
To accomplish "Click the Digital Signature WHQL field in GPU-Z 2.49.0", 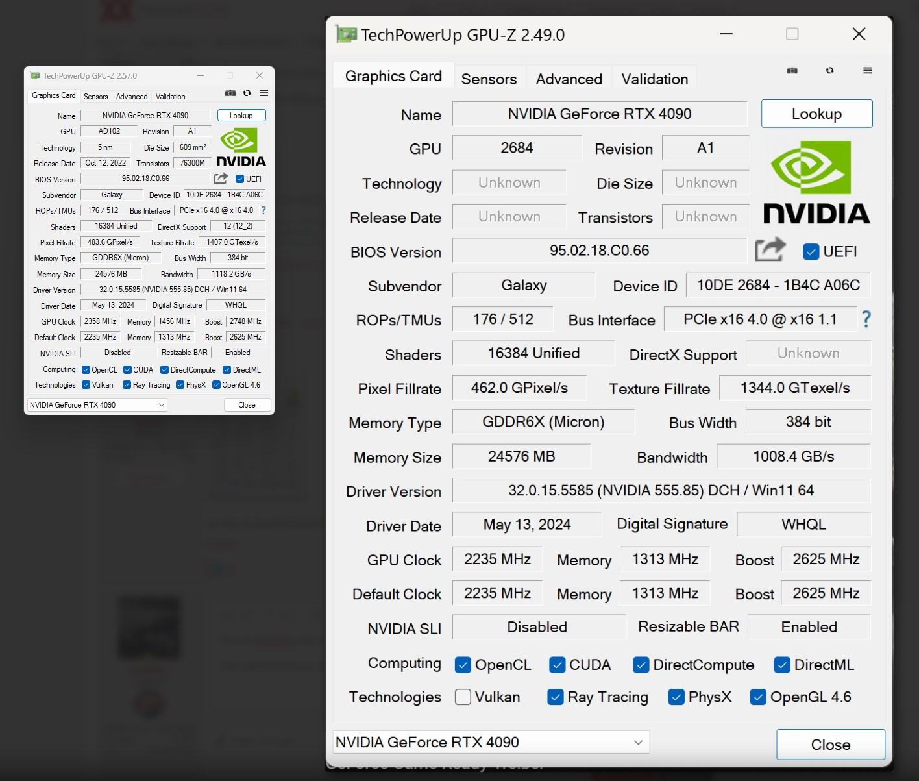I will click(803, 524).
